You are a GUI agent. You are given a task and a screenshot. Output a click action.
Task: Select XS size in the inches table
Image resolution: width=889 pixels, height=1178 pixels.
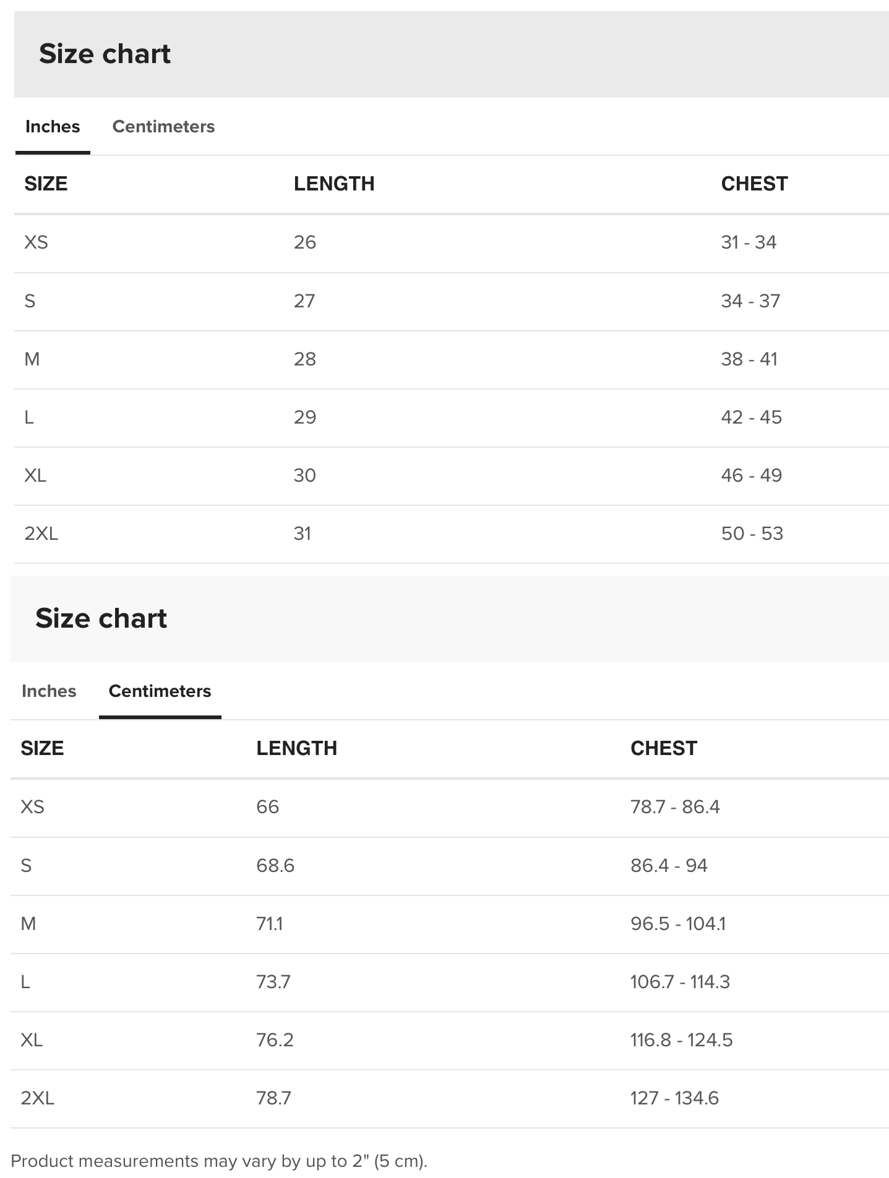click(x=36, y=242)
